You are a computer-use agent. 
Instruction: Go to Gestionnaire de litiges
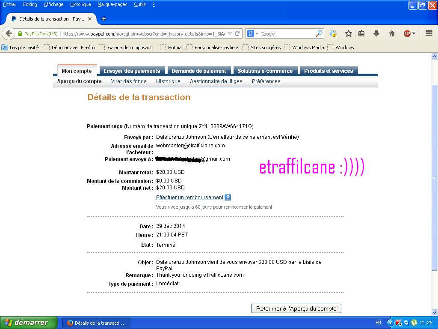pos(216,81)
